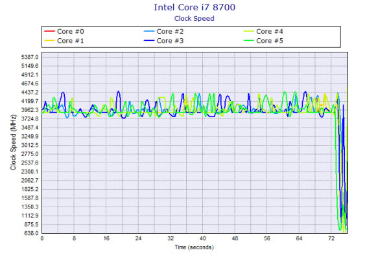Screen dimensions: 389x259
Task: Click the 4674.6 y-axis value
Action: tap(30, 84)
